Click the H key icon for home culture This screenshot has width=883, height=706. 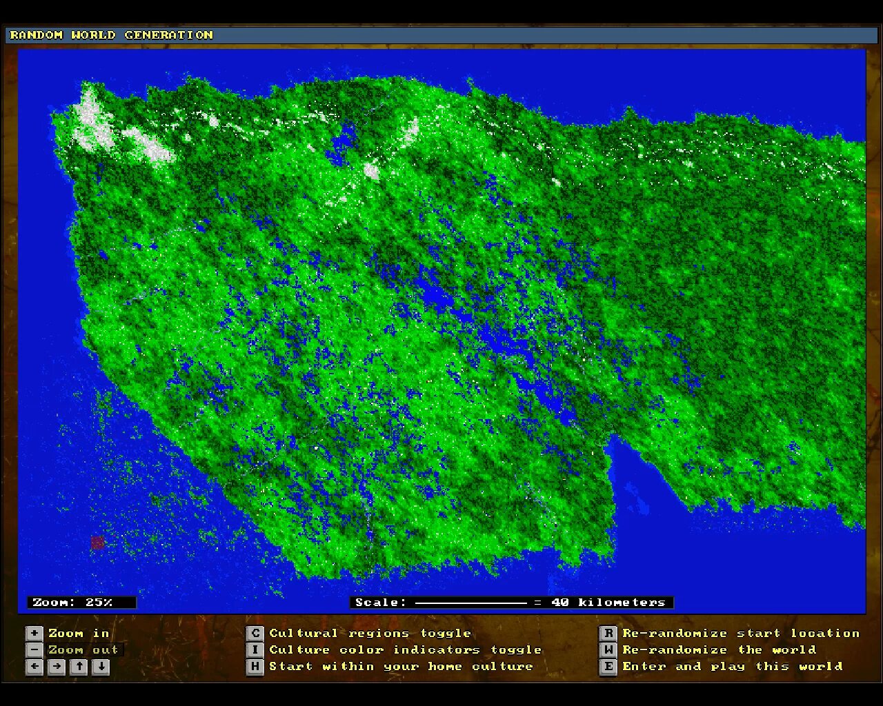[x=255, y=667]
